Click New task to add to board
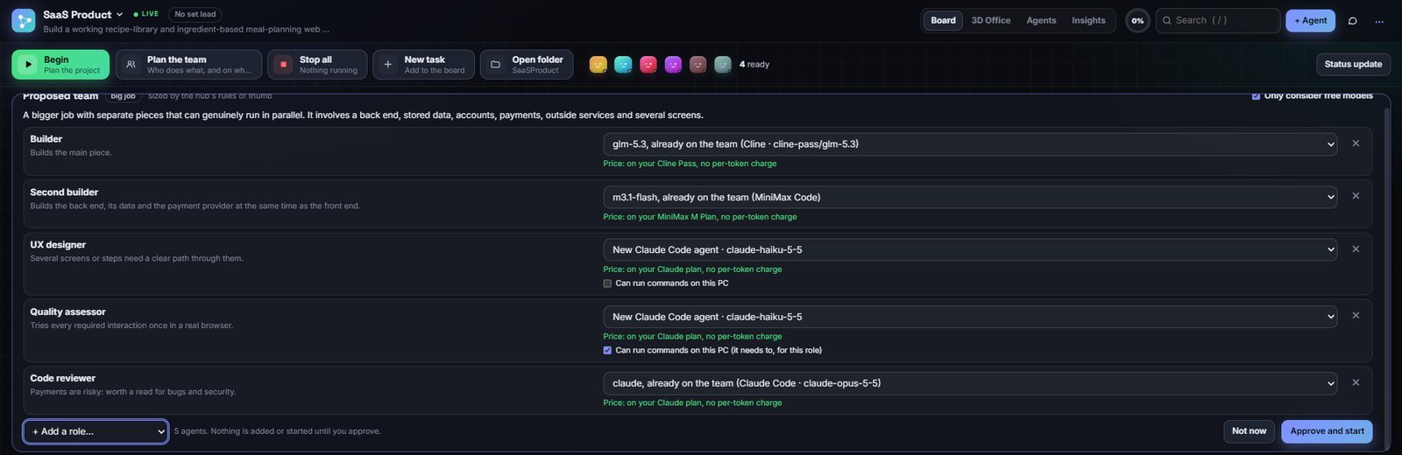This screenshot has width=1402, height=455. point(423,65)
